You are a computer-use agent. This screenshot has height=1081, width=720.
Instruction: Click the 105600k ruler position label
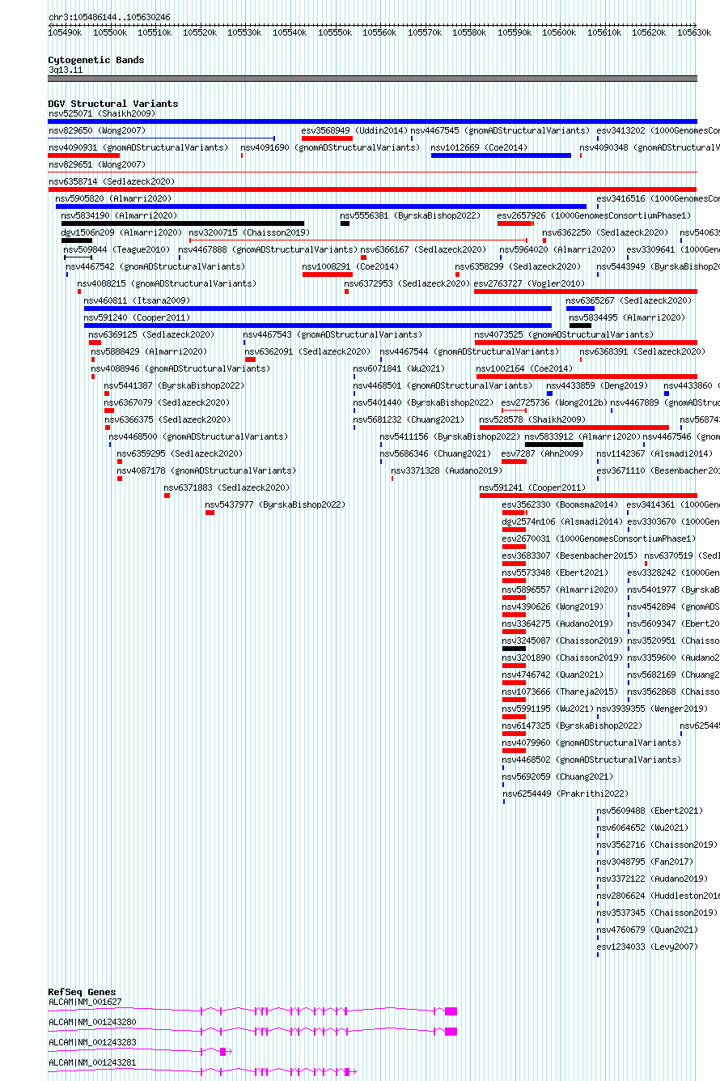(x=559, y=32)
